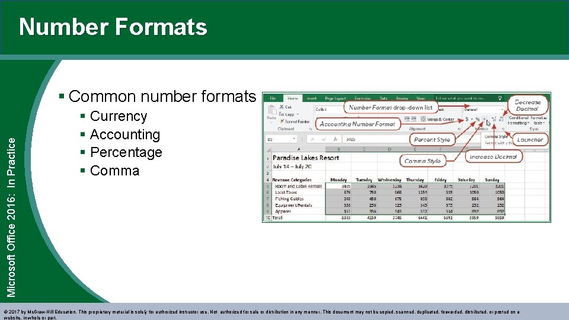This screenshot has width=569, height=320.
Task: Open the Formulas tab
Action: [x=363, y=98]
